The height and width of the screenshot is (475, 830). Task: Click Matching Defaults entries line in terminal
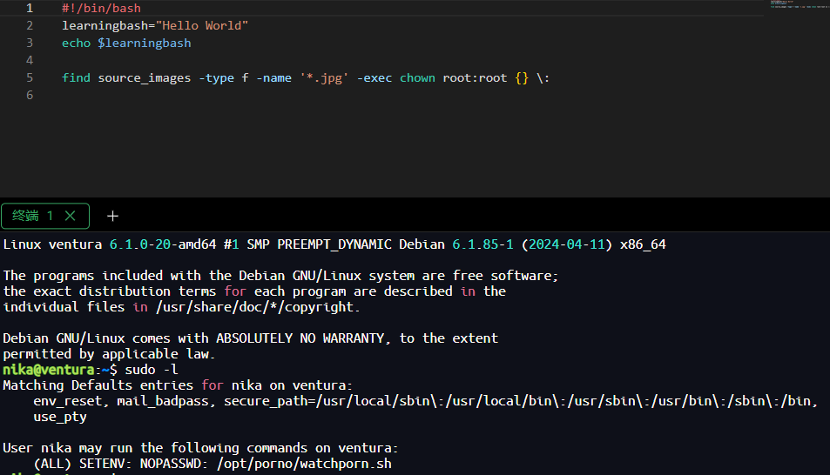point(178,385)
